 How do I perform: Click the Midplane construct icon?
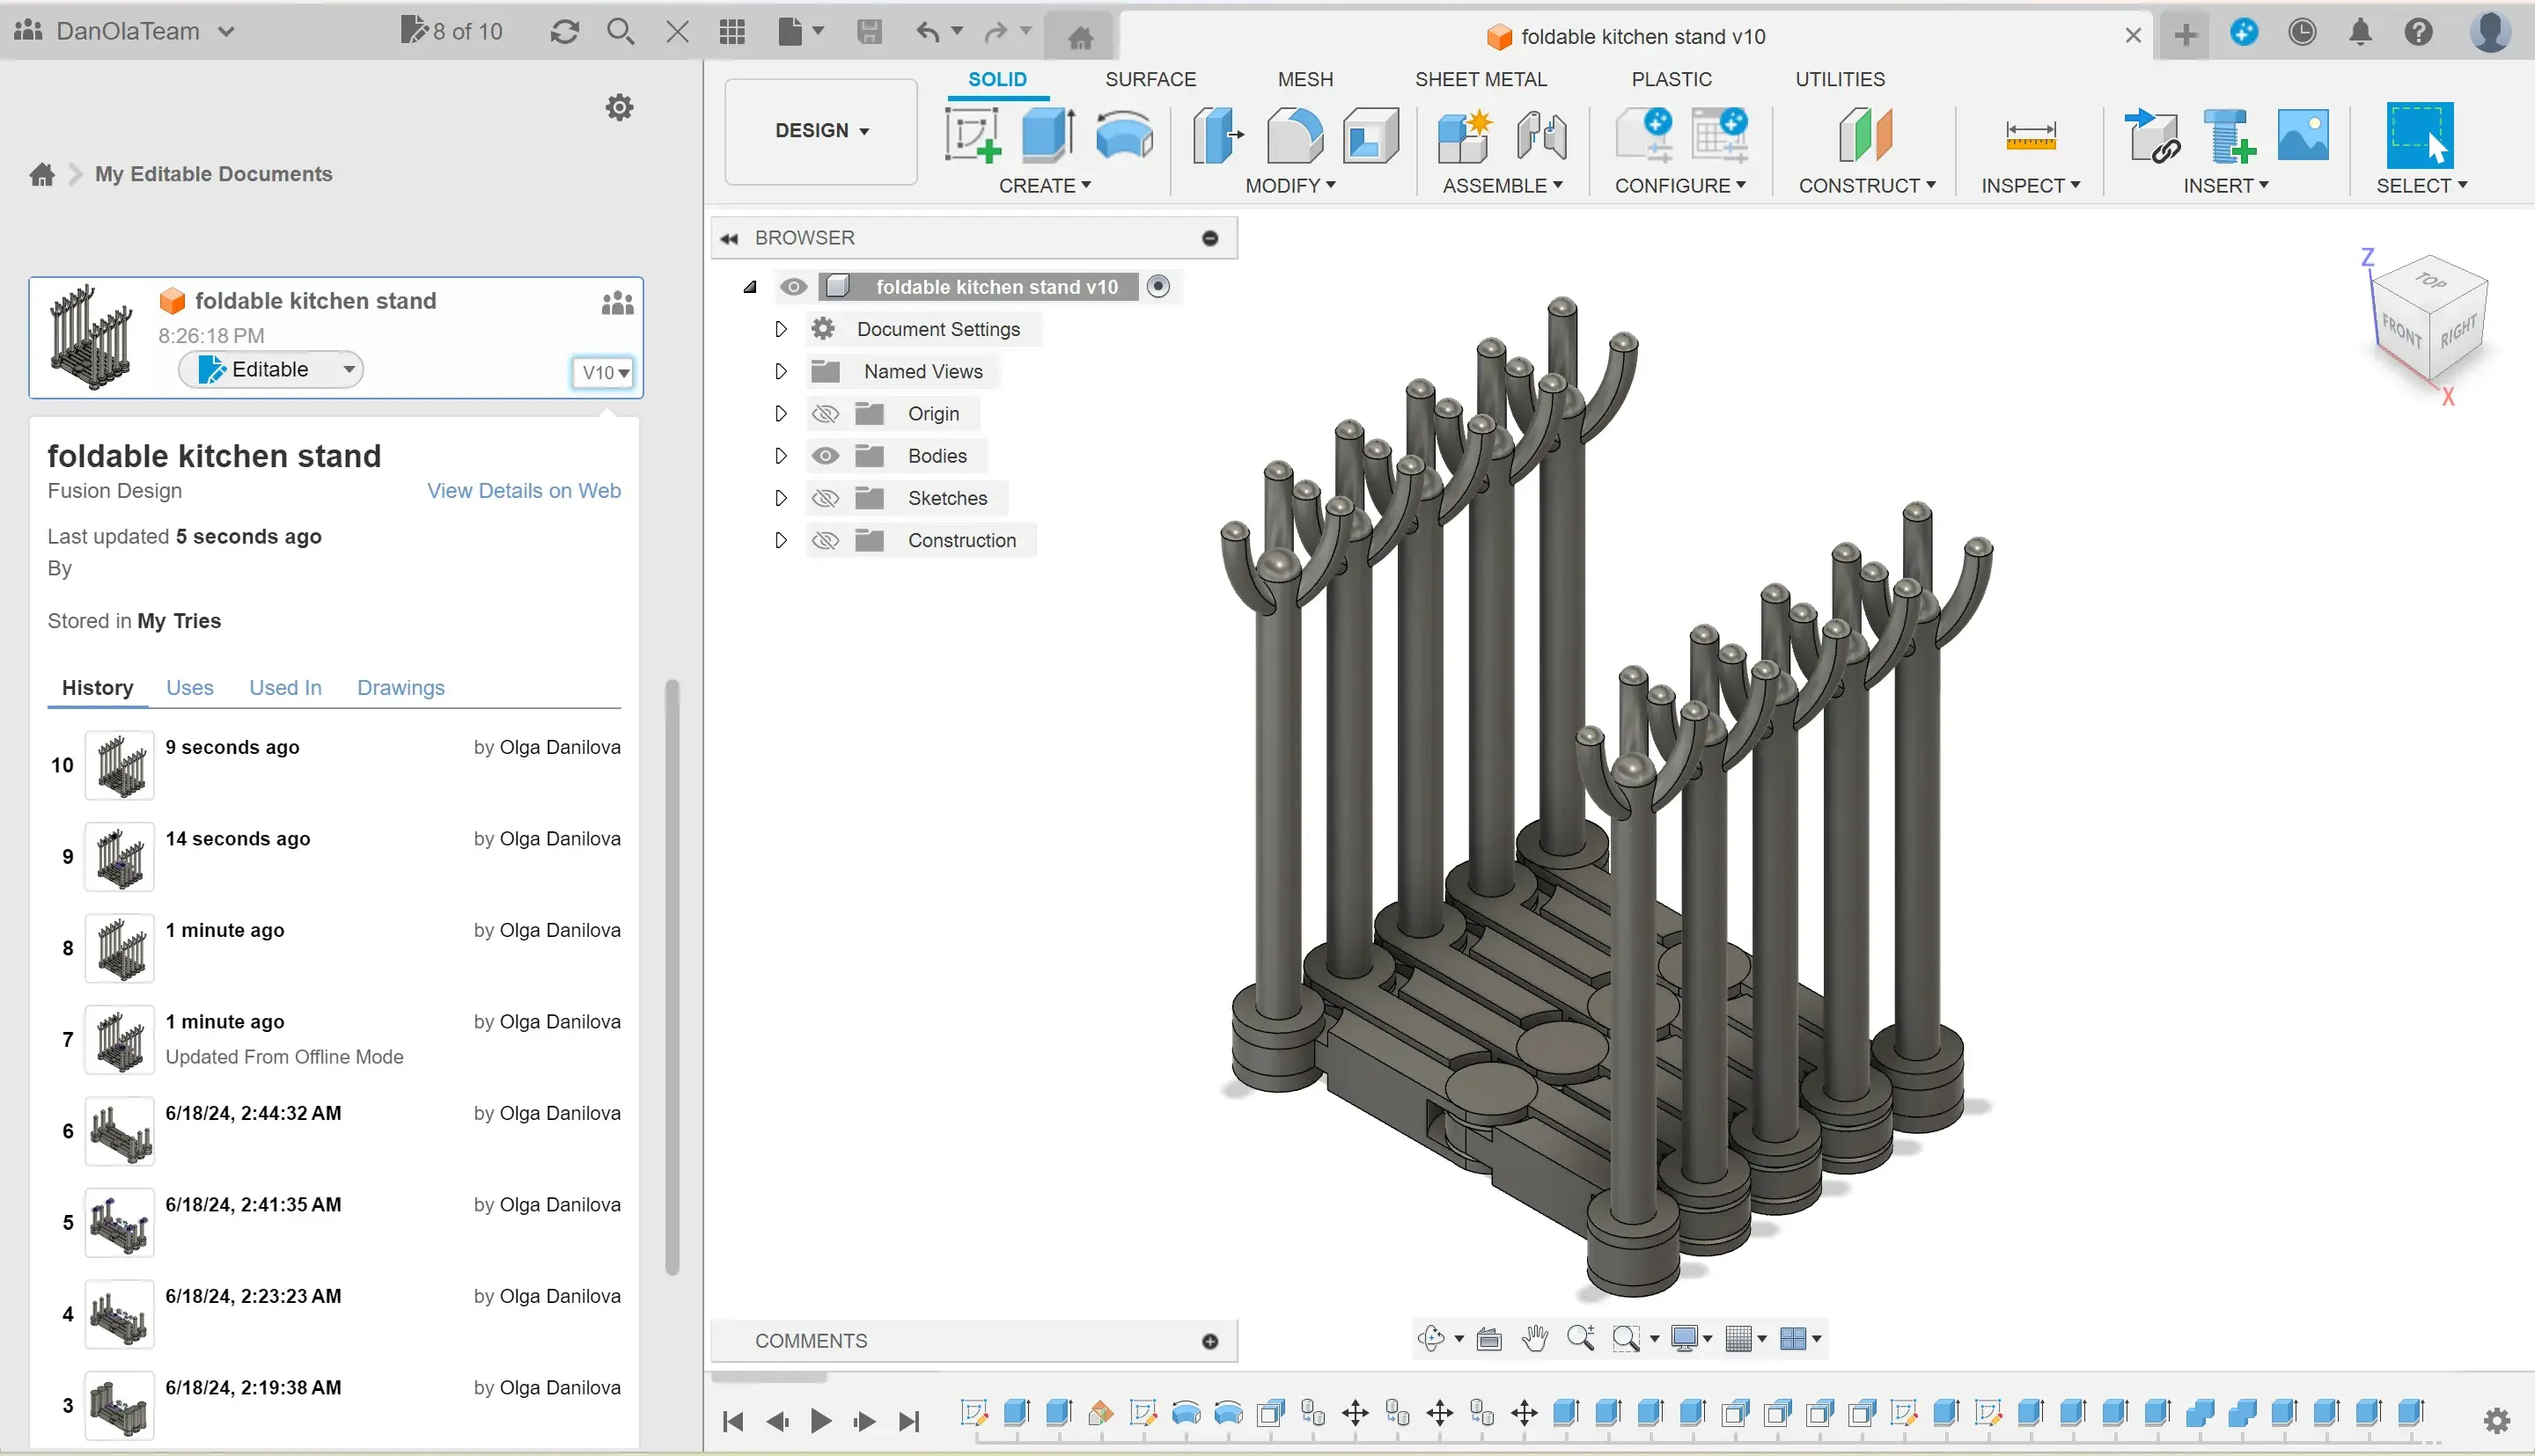point(1866,135)
